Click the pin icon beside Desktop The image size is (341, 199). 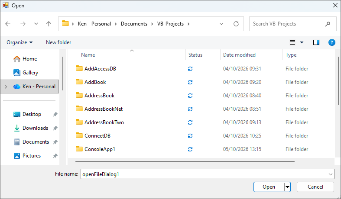[55, 114]
